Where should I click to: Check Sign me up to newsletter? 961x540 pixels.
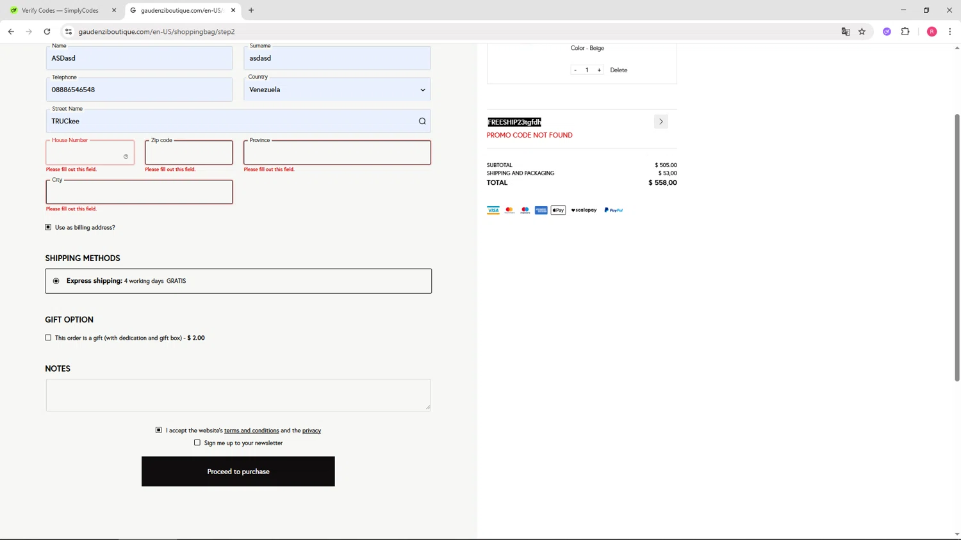(197, 443)
